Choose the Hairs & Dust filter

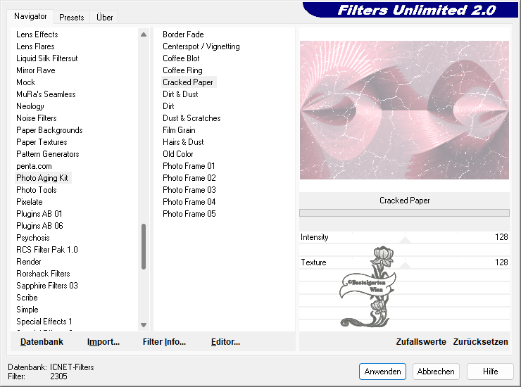[x=183, y=142]
